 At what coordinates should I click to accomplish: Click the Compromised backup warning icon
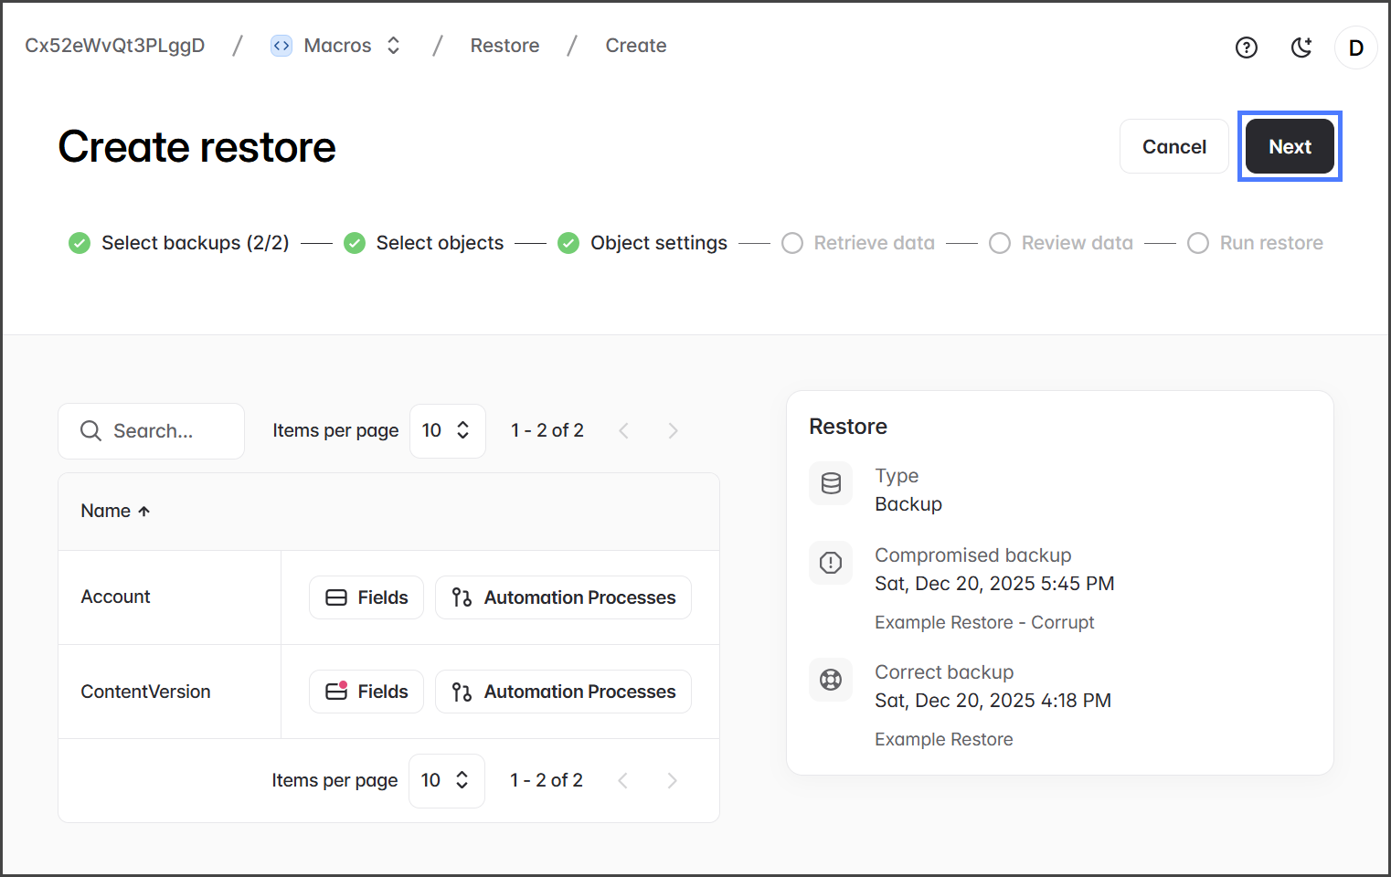point(831,563)
